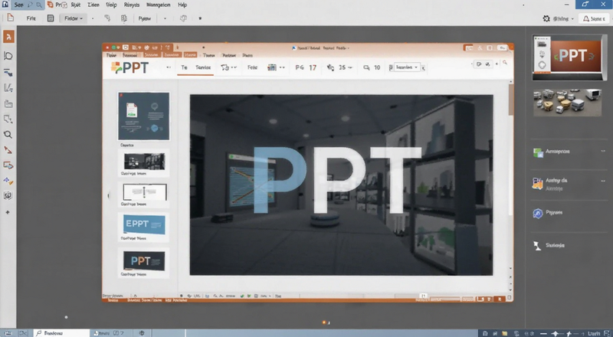Click the taskbar settings gear icon
613x337 pixels.
[x=142, y=333]
